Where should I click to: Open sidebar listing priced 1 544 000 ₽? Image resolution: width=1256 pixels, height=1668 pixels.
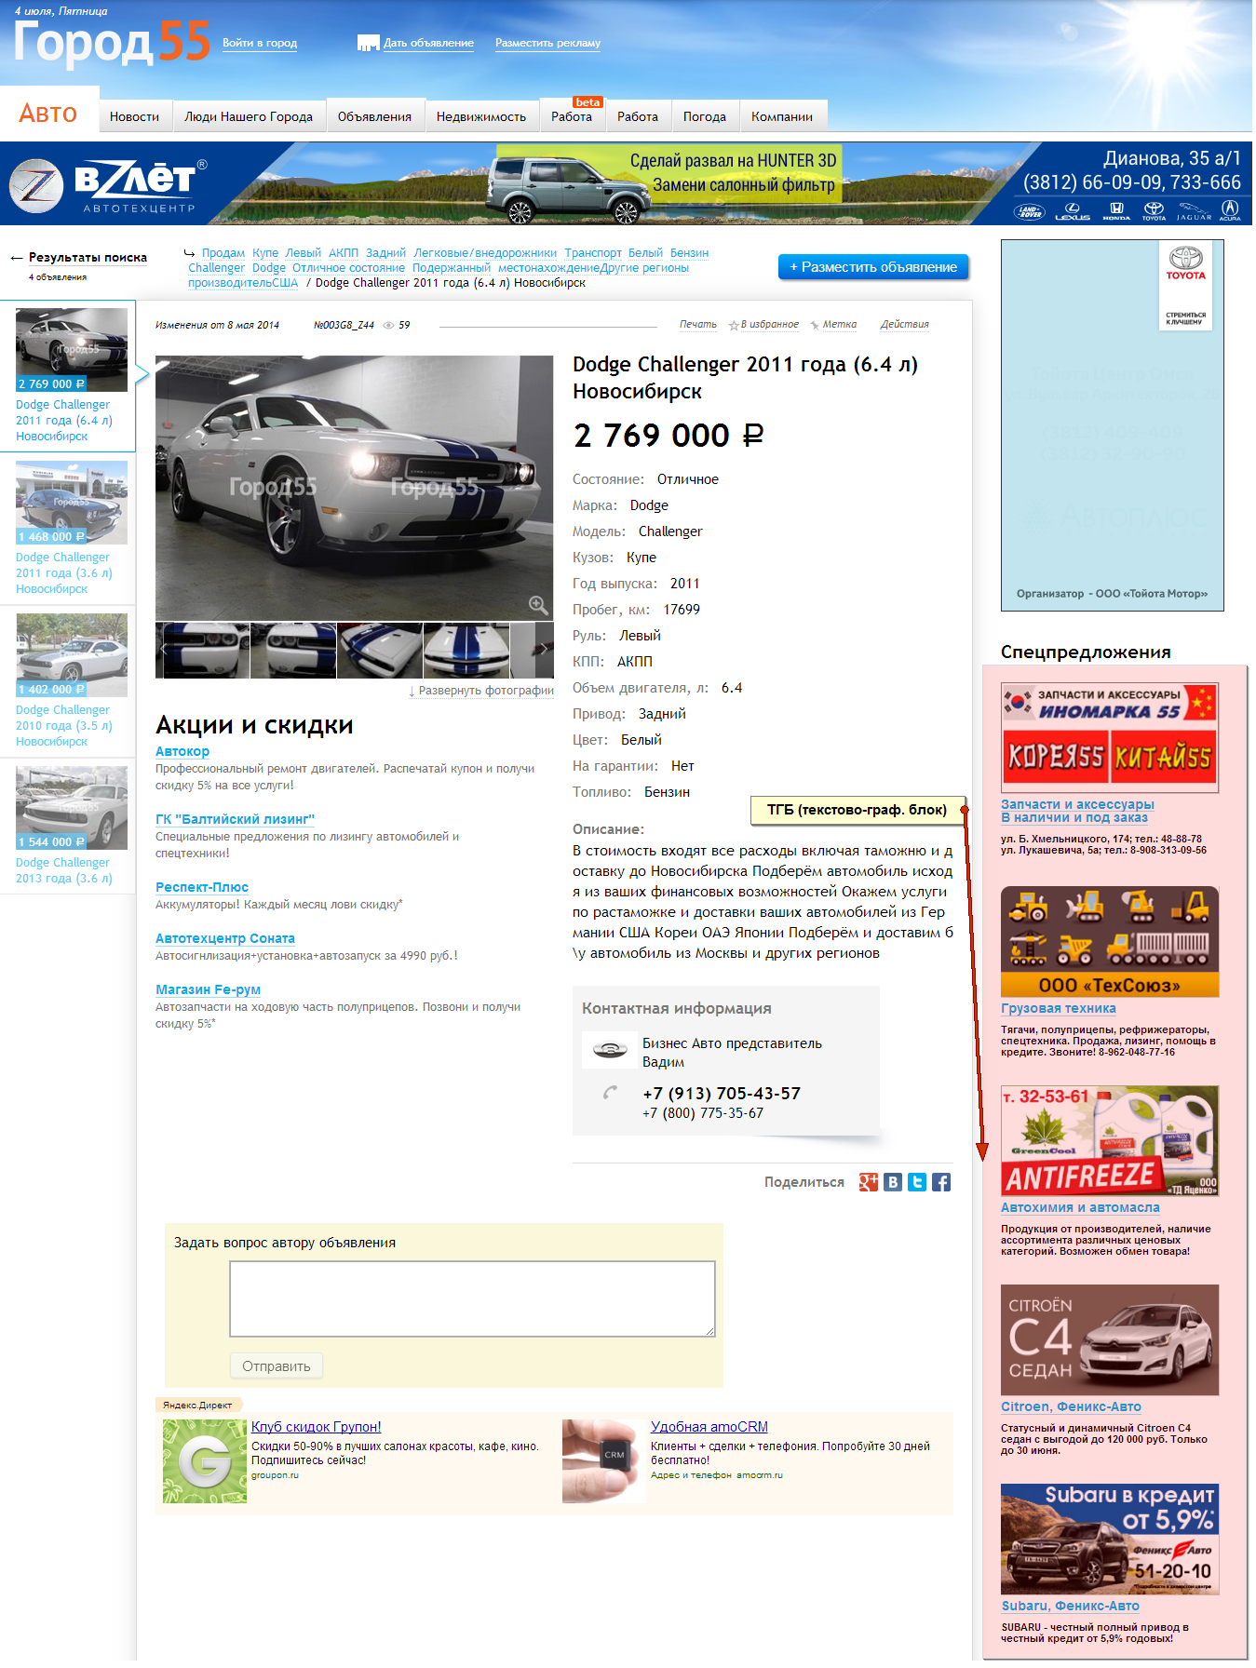click(x=72, y=808)
